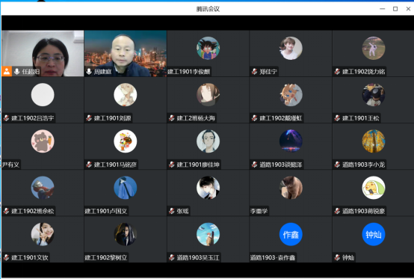This screenshot has height=279, width=414.
Task: Click the blank white avatar of 吕浩宇
Action: pos(43,94)
